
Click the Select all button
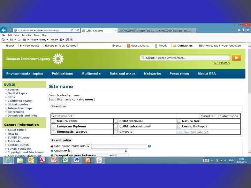click(x=208, y=116)
